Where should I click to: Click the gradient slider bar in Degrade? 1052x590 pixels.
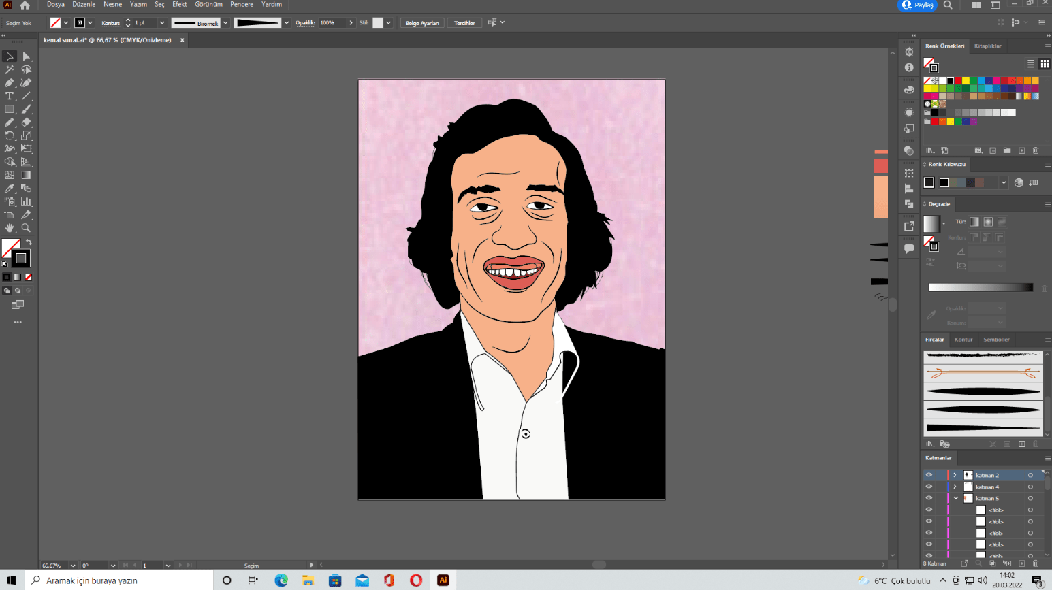(x=981, y=288)
